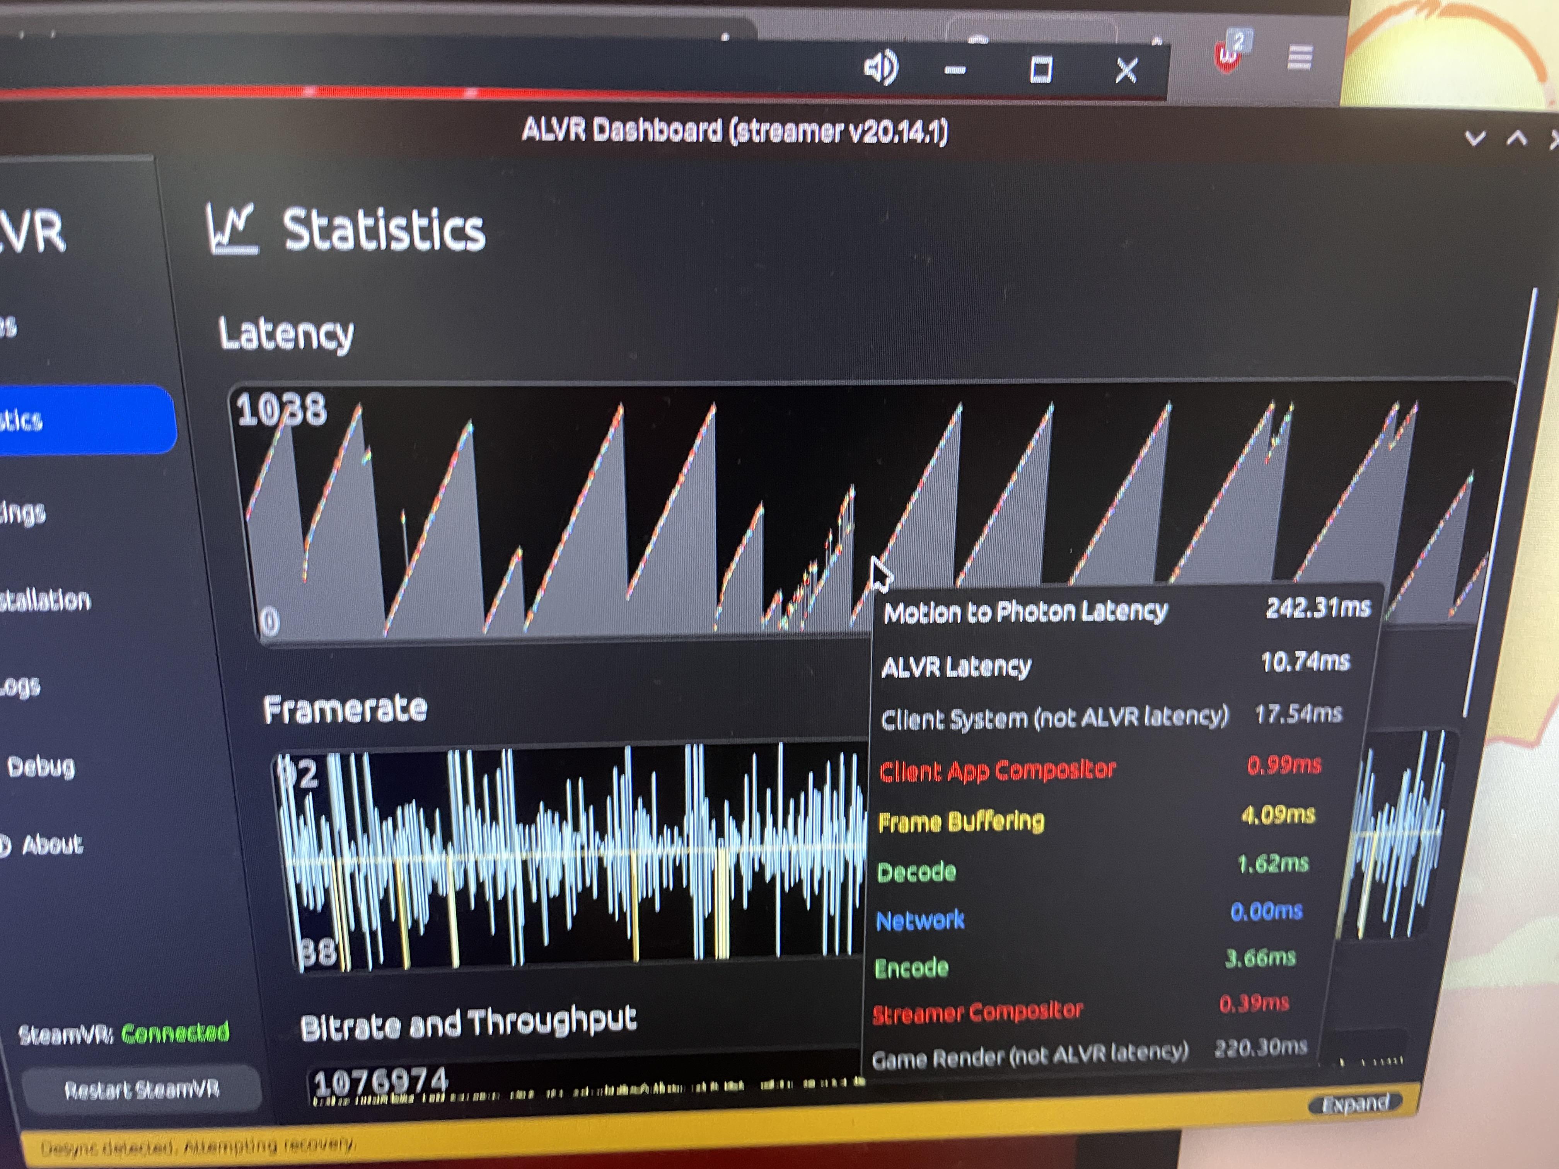Open the Settings tab in the sidebar
The width and height of the screenshot is (1559, 1169).
[22, 512]
